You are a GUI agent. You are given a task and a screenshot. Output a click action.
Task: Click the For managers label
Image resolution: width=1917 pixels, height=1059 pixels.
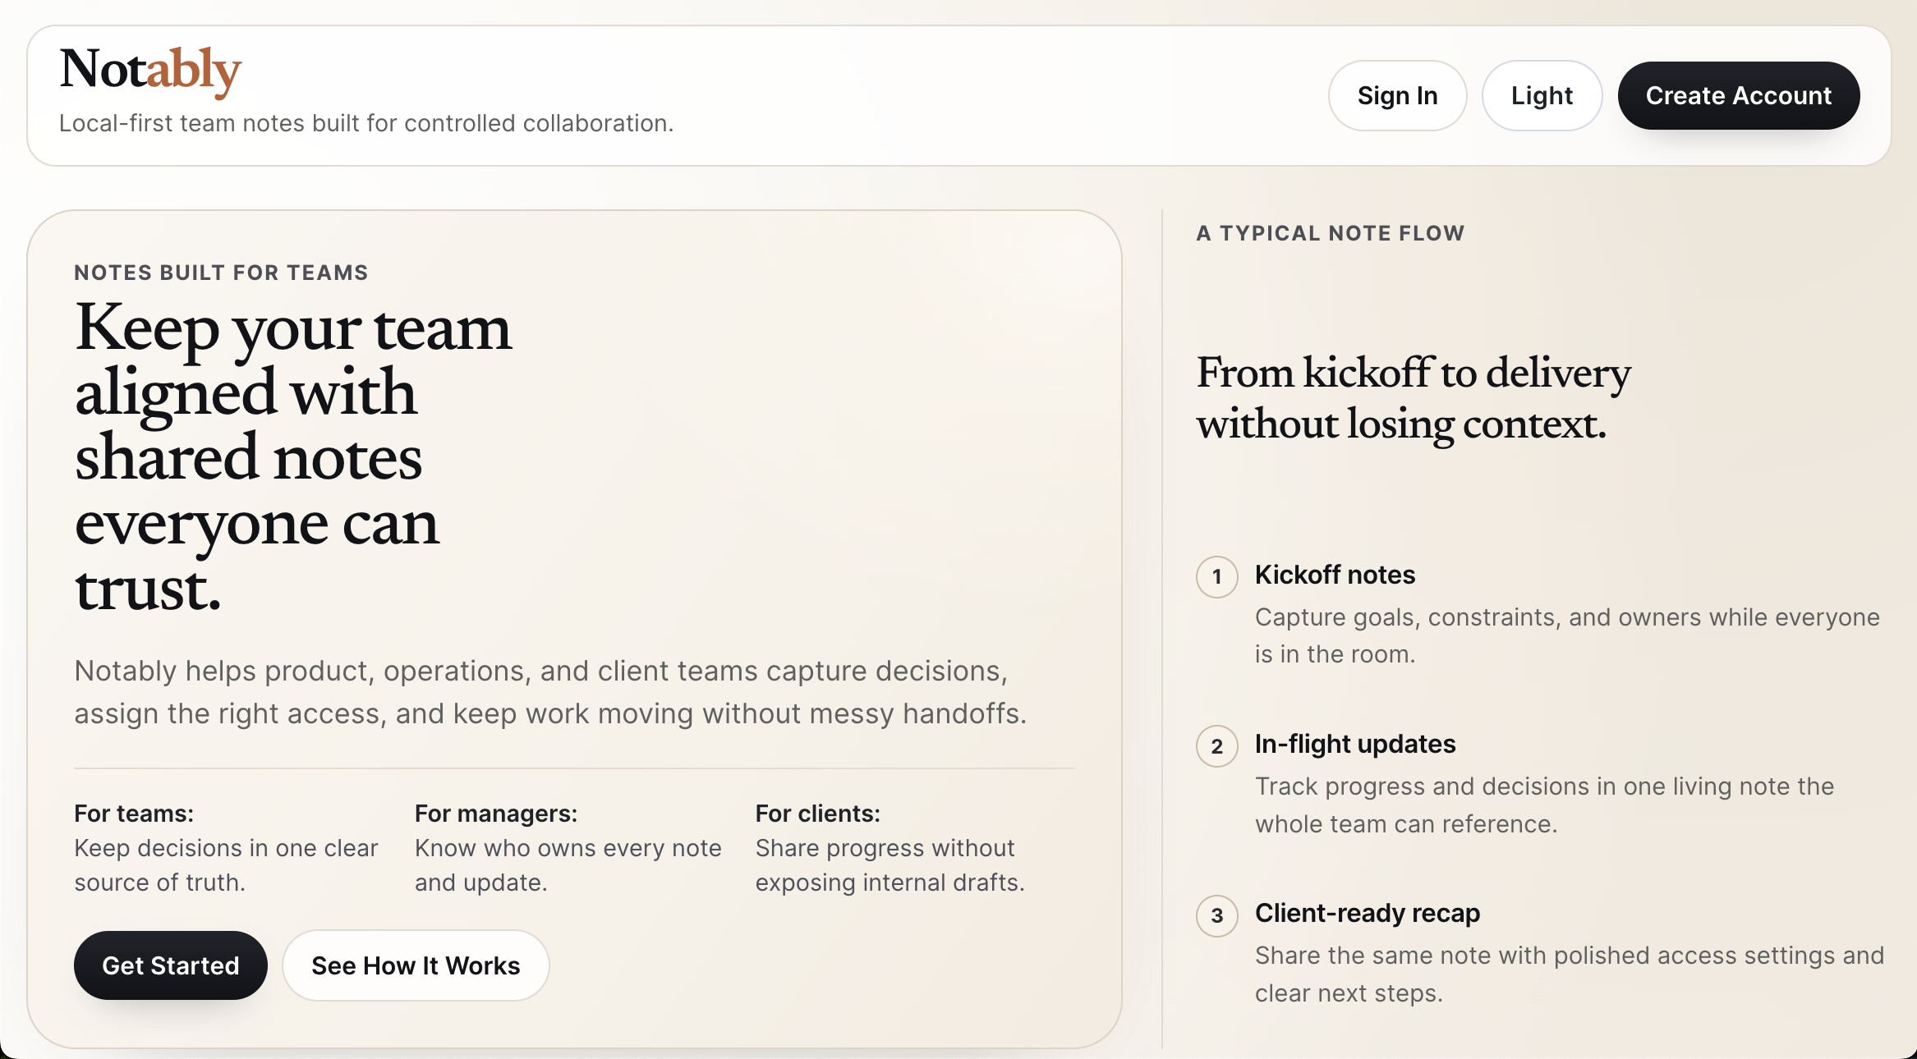[x=495, y=814]
